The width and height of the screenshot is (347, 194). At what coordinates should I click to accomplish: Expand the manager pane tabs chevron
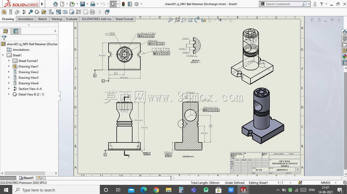[x=55, y=31]
